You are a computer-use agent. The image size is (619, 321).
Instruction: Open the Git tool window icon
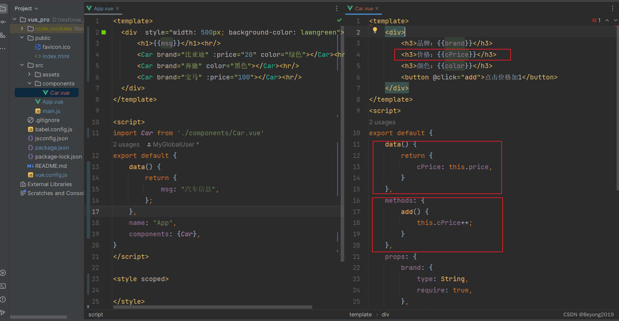[3, 313]
